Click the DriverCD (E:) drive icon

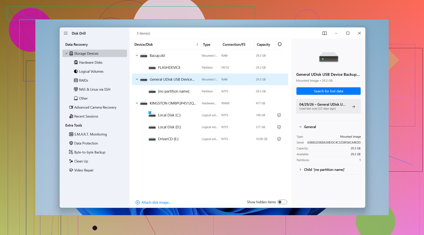click(x=152, y=139)
